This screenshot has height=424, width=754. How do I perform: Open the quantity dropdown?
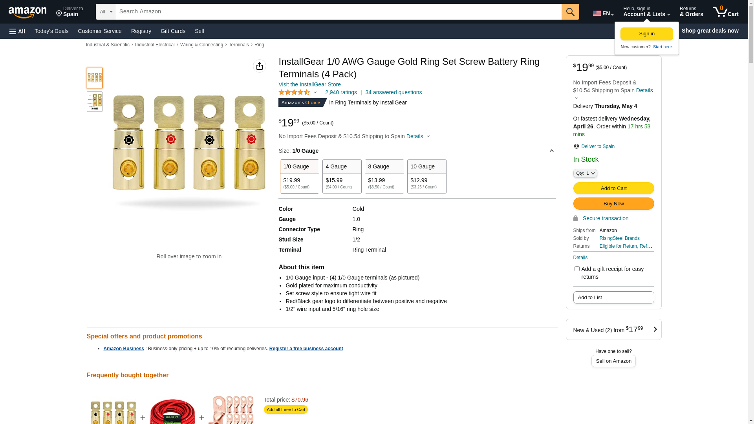(585, 173)
